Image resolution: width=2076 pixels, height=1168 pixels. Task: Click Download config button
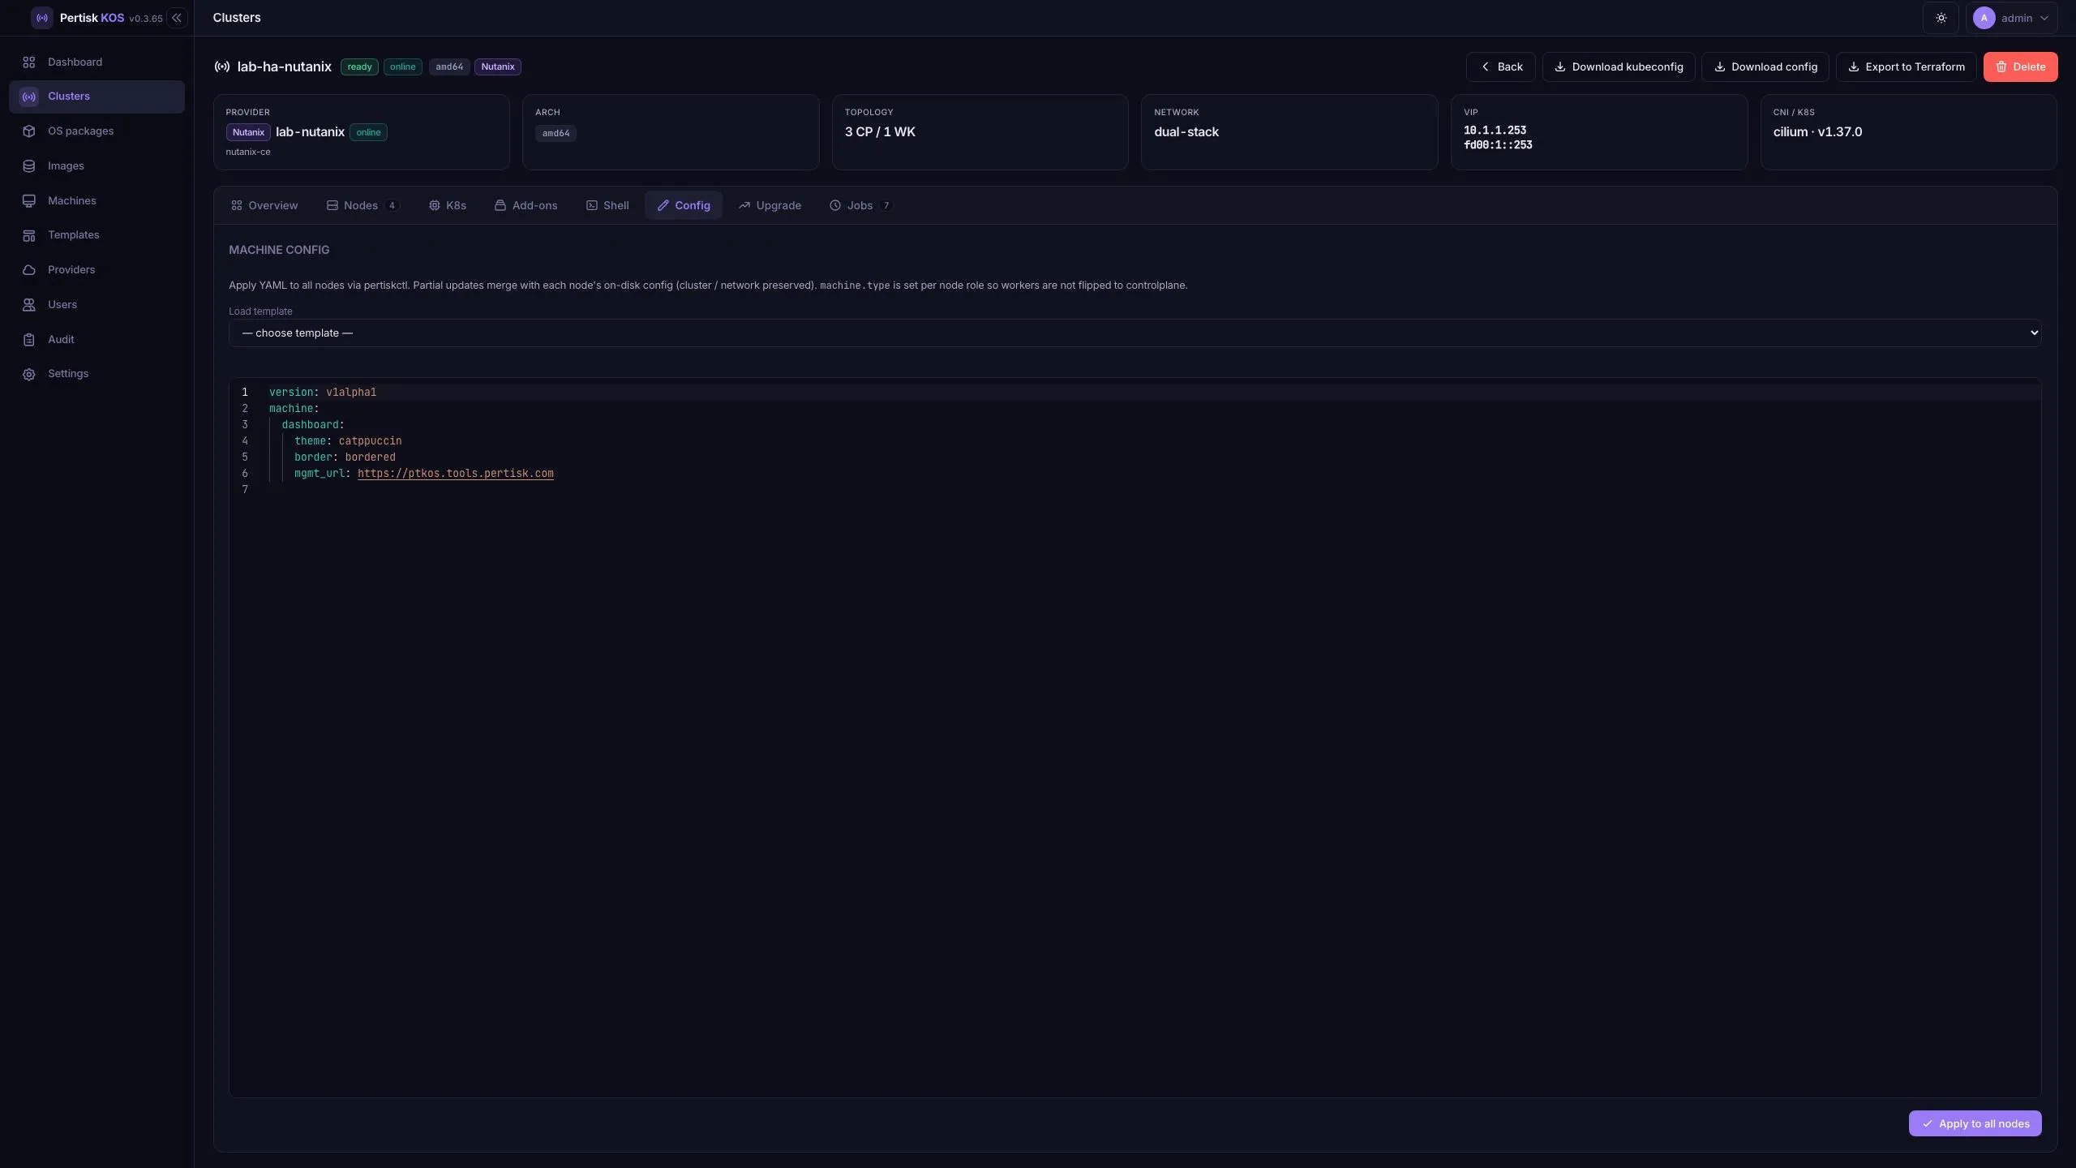click(x=1765, y=67)
